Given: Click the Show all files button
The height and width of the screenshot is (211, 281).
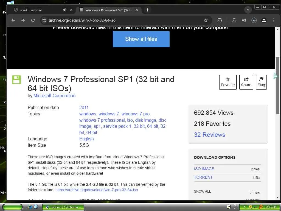Looking at the screenshot, I should 141,39.
